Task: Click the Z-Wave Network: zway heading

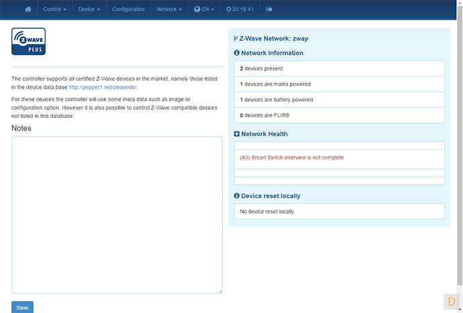Action: click(x=271, y=38)
